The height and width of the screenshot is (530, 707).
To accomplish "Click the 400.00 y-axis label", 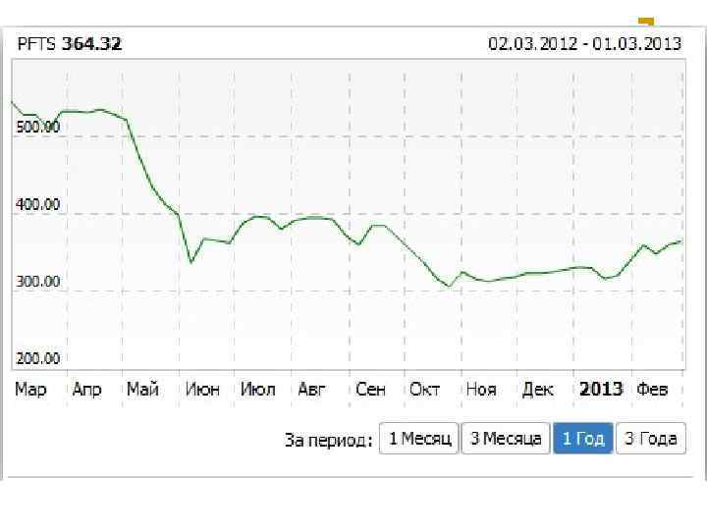I will [38, 204].
